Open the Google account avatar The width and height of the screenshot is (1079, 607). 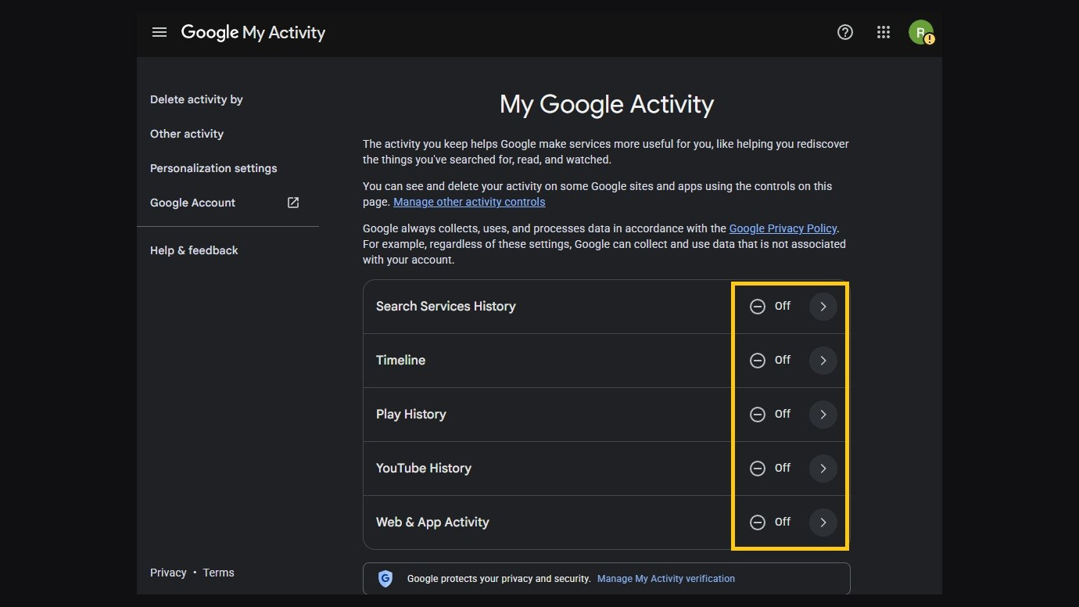point(921,32)
